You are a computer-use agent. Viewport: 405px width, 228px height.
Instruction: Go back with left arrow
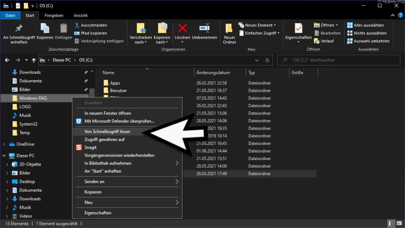[x=7, y=60]
